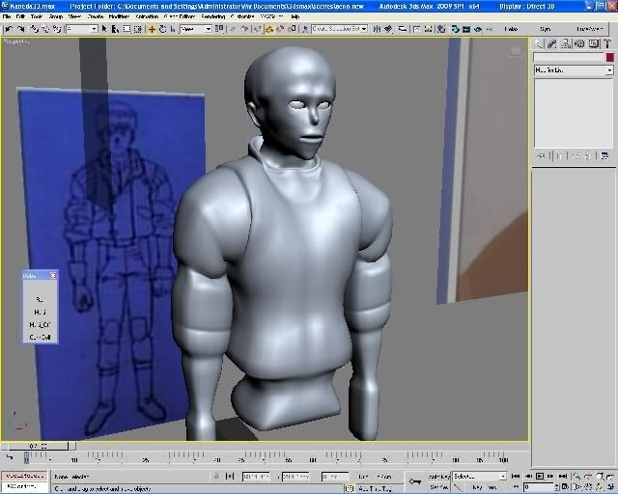Image resolution: width=618 pixels, height=494 pixels.
Task: Expand the Modifier List dropdown
Action: (x=574, y=70)
